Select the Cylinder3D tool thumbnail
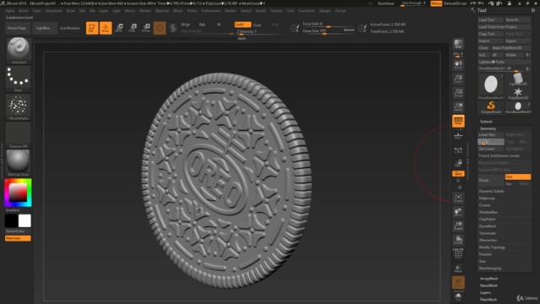The width and height of the screenshot is (540, 304). [517, 79]
